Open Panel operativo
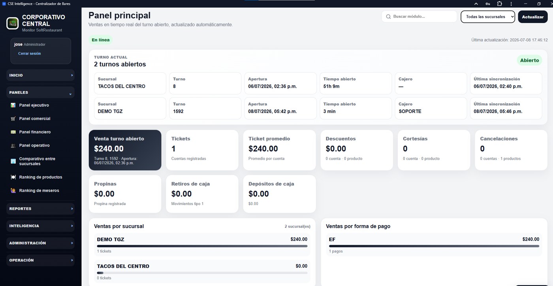Screen dimensions: 553x286 [x=34, y=146]
